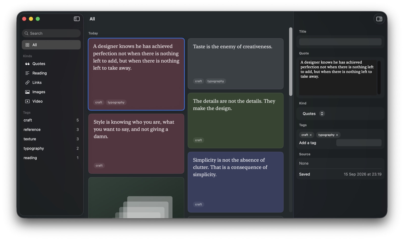Click the search magnifier icon
404x240 pixels.
pos(26,33)
